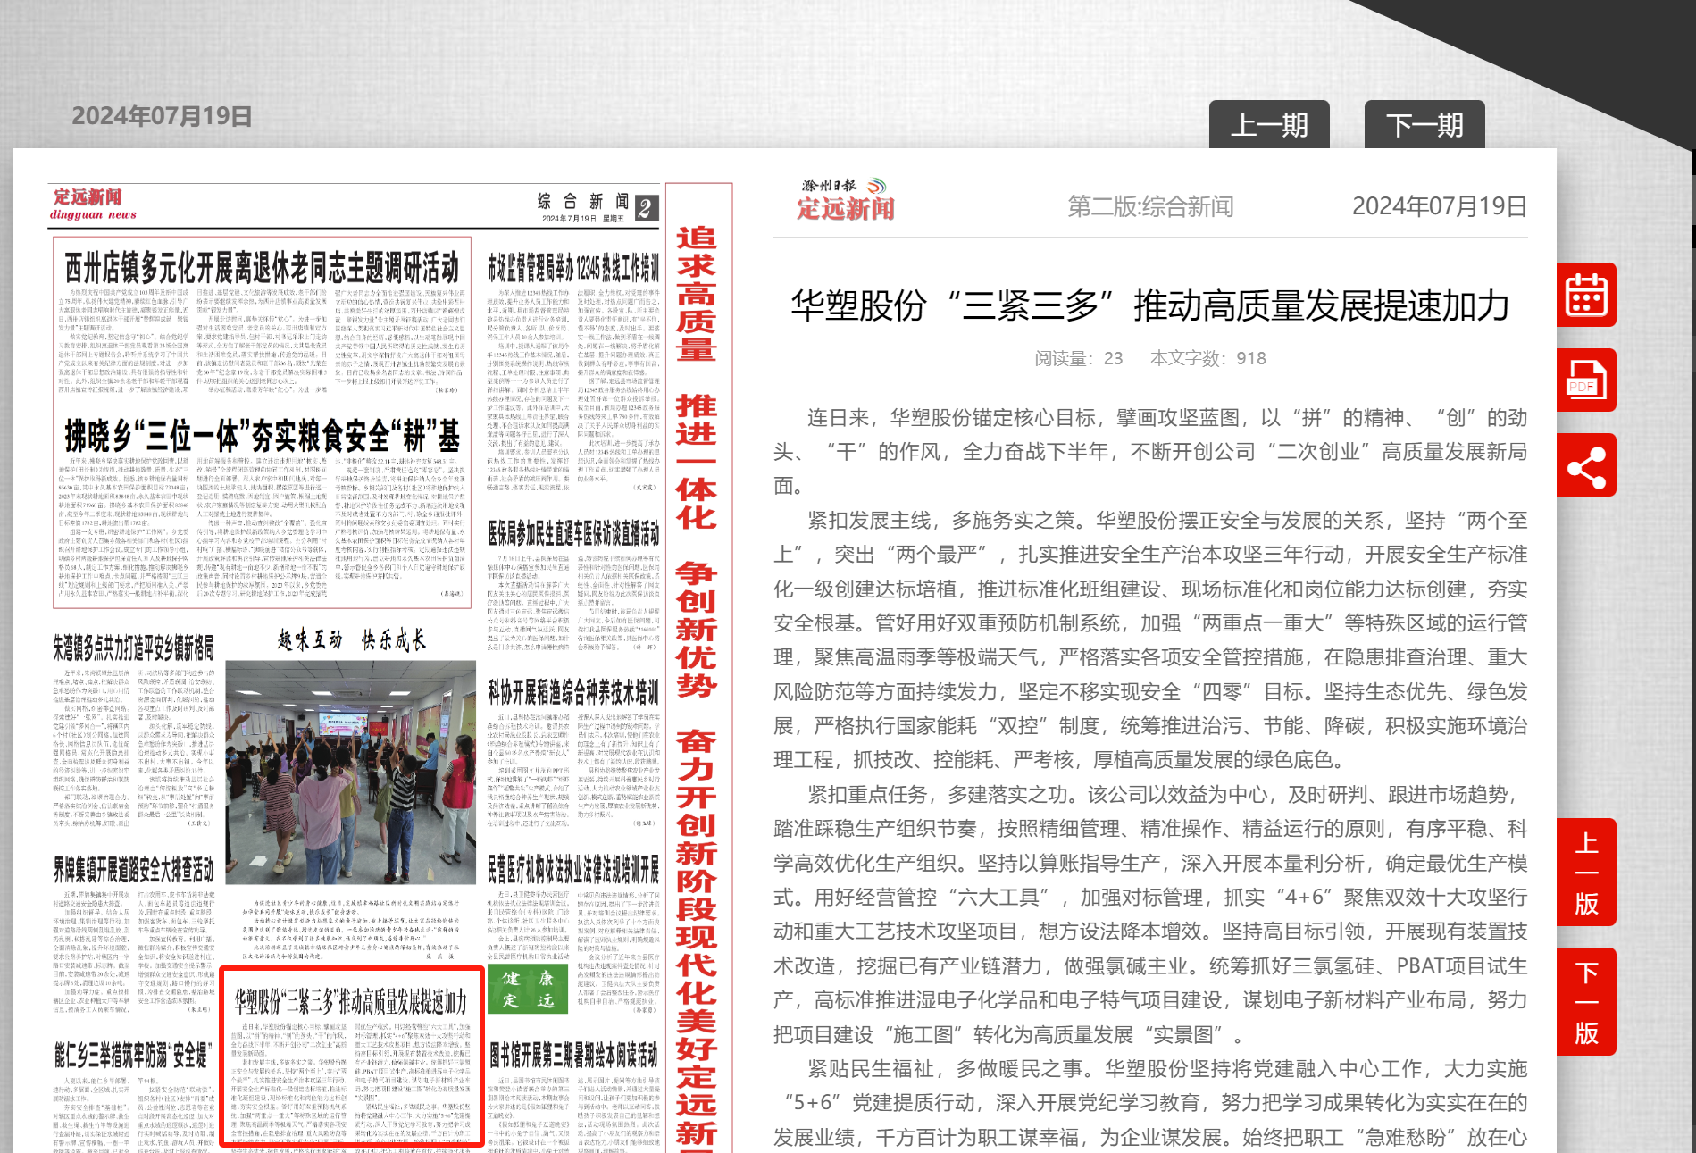Switch to the next page with 下一版

[x=1586, y=1002]
